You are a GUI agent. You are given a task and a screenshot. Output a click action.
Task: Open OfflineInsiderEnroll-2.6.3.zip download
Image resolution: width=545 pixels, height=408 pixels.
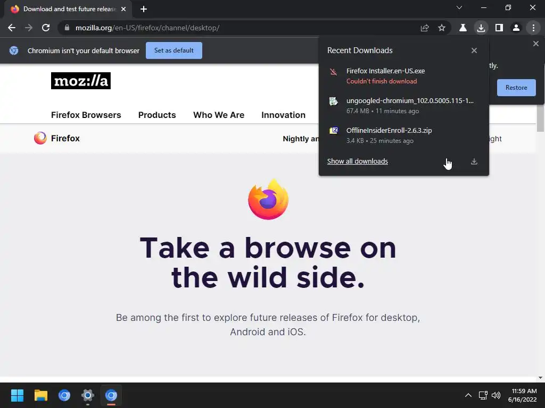[x=403, y=135]
